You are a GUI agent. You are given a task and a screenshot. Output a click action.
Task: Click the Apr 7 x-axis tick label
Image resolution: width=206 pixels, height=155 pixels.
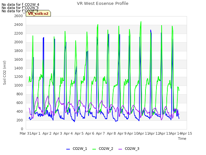coord(100,133)
